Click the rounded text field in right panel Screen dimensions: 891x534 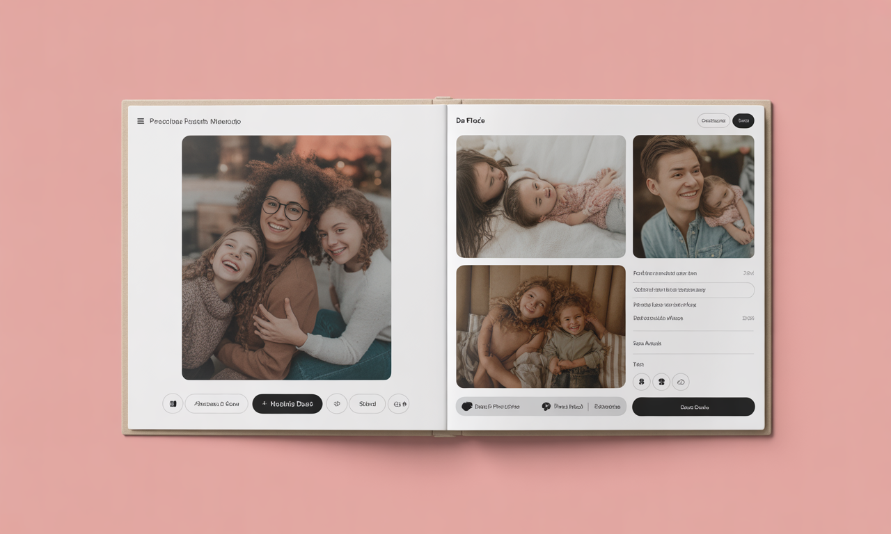(x=693, y=290)
